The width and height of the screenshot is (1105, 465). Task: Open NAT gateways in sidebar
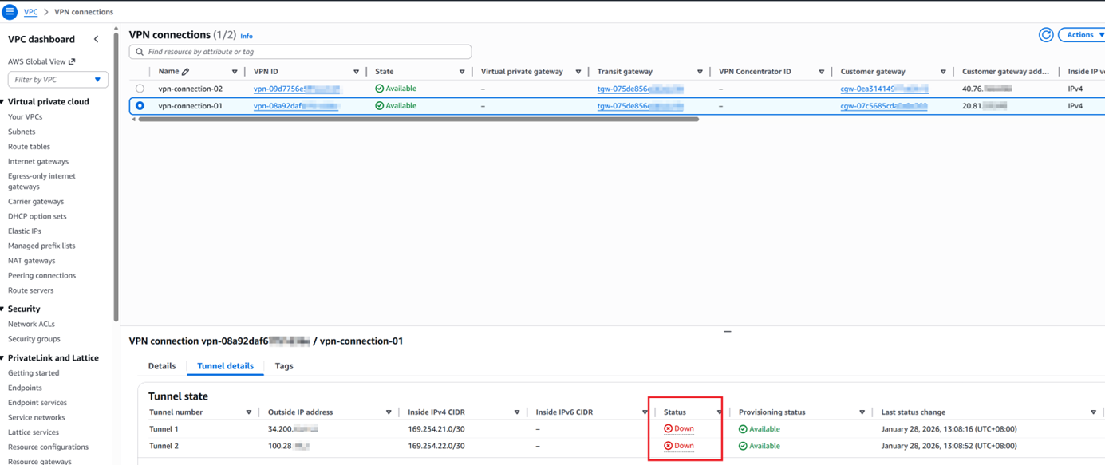32,261
